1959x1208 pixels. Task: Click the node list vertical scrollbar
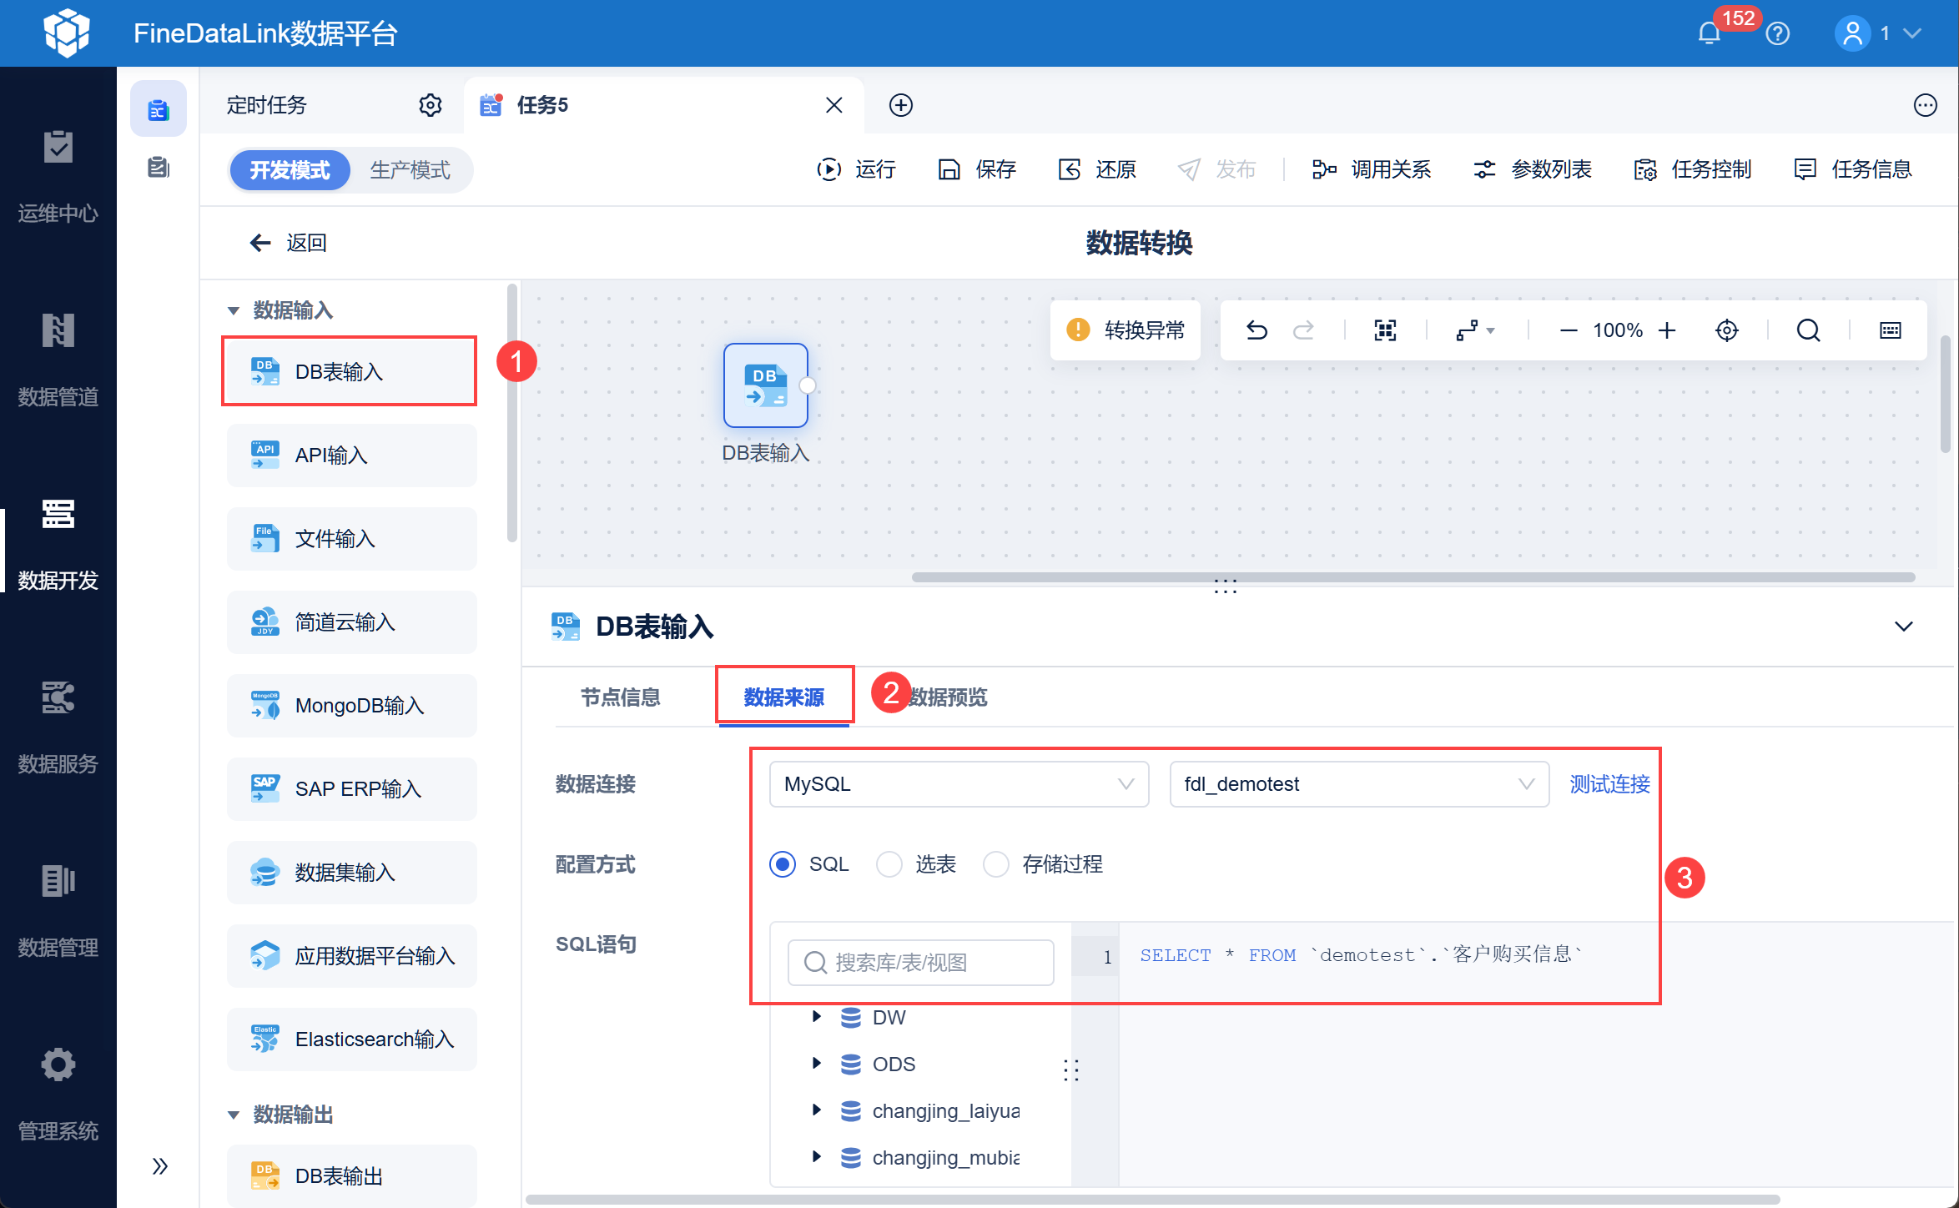tap(511, 414)
